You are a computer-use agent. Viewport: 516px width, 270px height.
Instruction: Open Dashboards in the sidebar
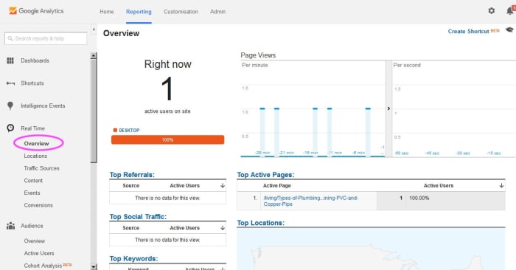tap(35, 60)
